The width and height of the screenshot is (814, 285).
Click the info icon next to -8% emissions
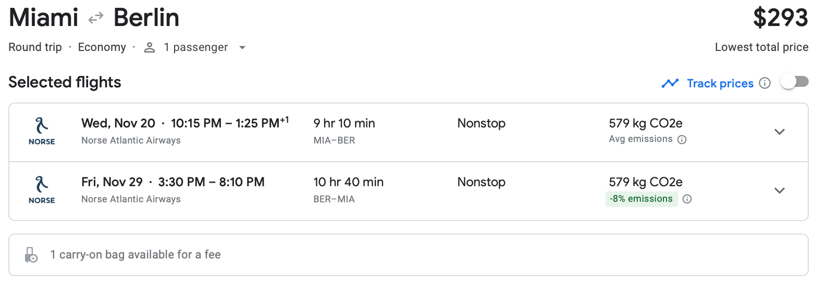687,199
